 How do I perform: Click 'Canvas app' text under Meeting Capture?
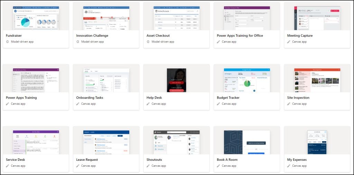point(299,42)
